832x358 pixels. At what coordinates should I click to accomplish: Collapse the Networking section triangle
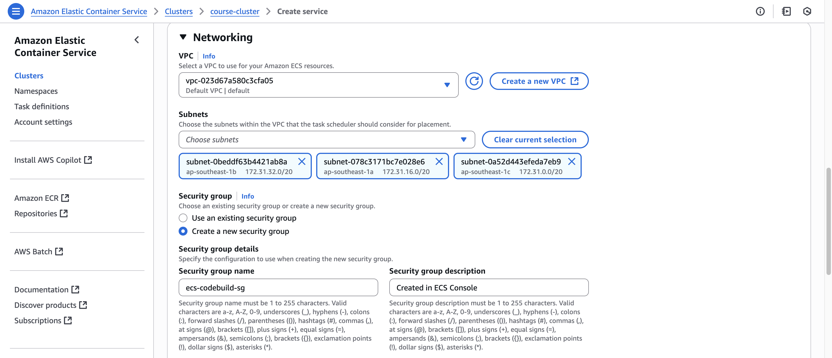(183, 37)
